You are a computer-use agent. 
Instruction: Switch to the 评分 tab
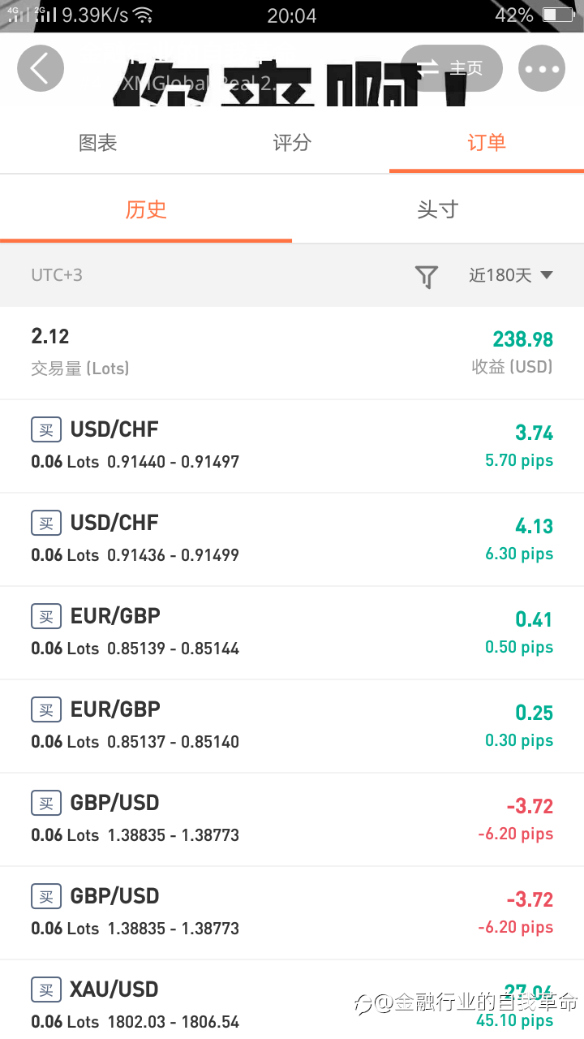pos(292,143)
